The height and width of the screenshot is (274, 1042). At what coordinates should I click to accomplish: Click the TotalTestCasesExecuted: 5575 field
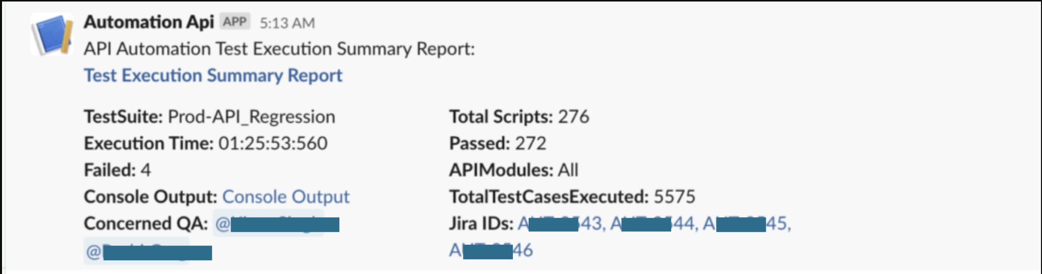coord(572,197)
